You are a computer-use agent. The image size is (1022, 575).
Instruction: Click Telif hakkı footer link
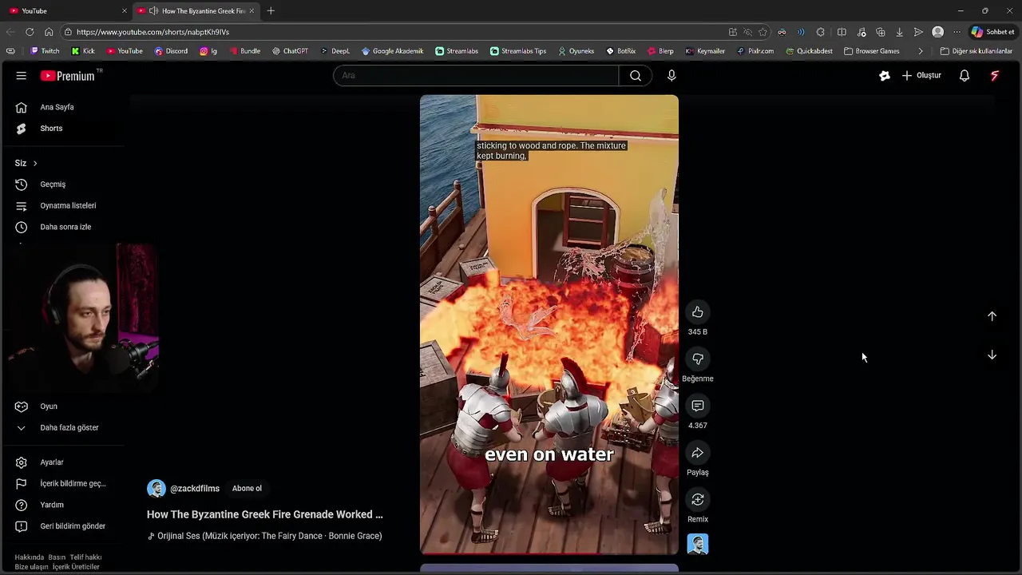pos(85,557)
